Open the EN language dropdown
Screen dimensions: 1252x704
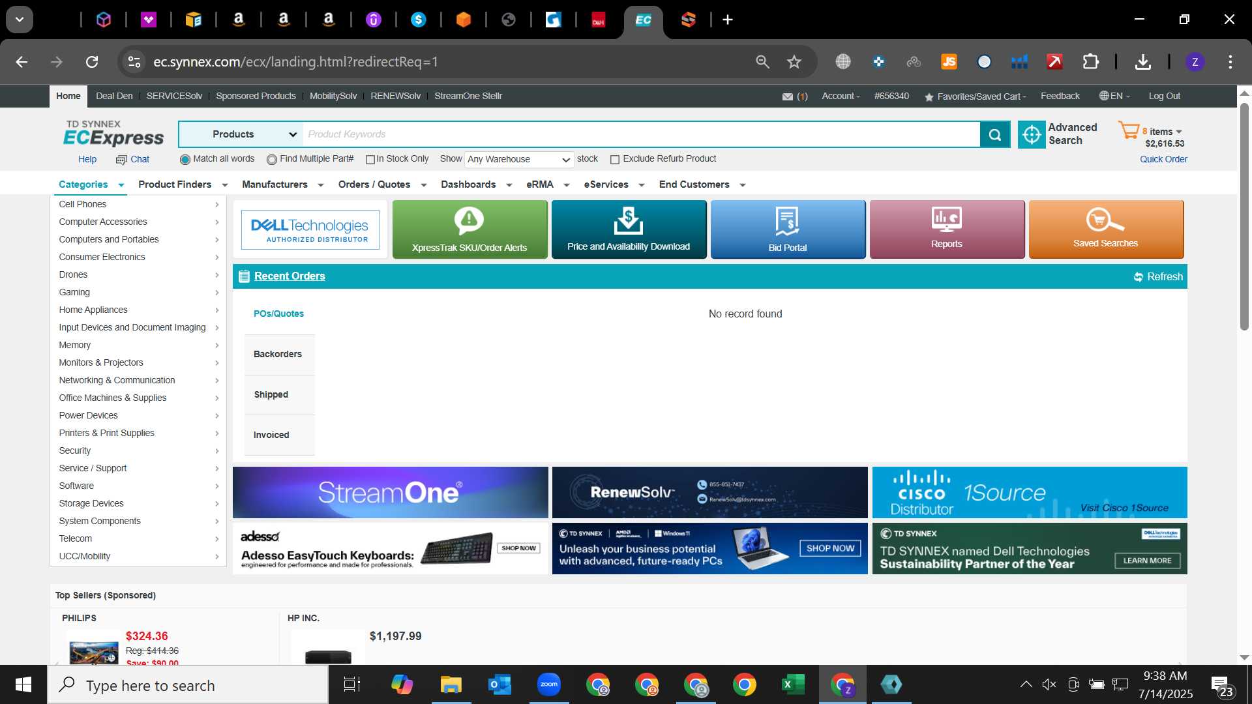(x=1114, y=96)
